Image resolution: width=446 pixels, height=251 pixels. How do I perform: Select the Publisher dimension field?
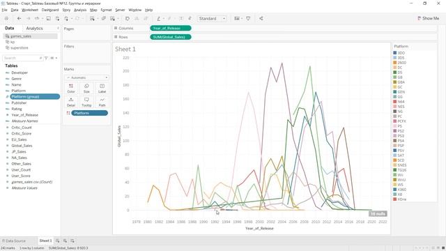19,102
